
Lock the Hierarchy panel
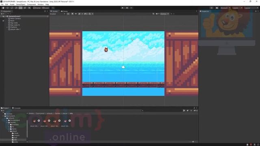click(45, 11)
